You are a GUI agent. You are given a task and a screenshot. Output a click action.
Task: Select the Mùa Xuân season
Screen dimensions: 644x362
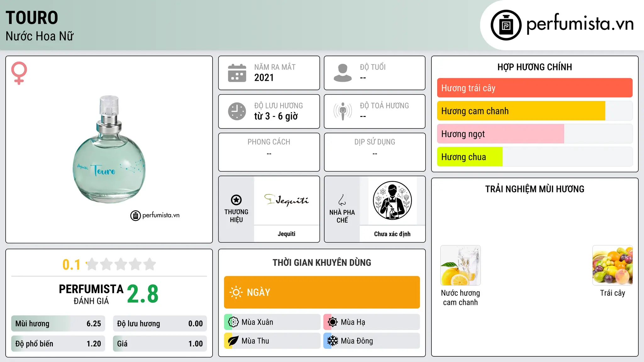pyautogui.click(x=272, y=322)
